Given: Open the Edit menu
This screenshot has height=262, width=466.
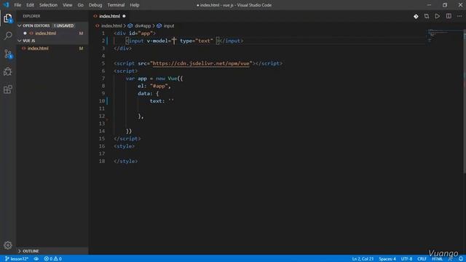Looking at the screenshot, I should pos(30,5).
